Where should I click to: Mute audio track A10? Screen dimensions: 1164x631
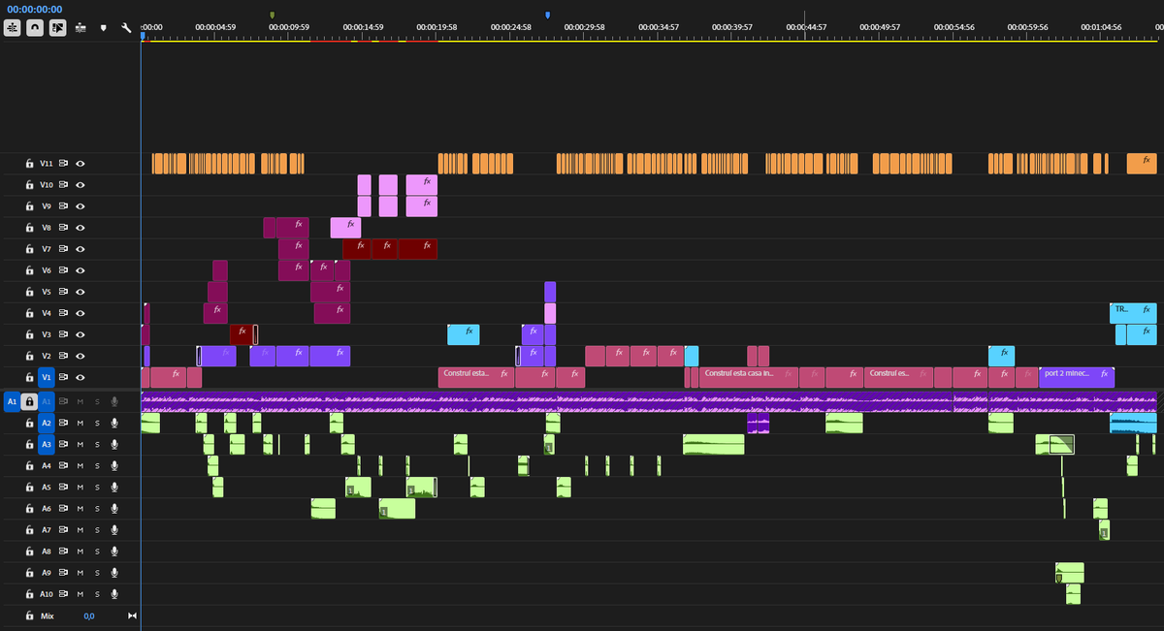[81, 593]
